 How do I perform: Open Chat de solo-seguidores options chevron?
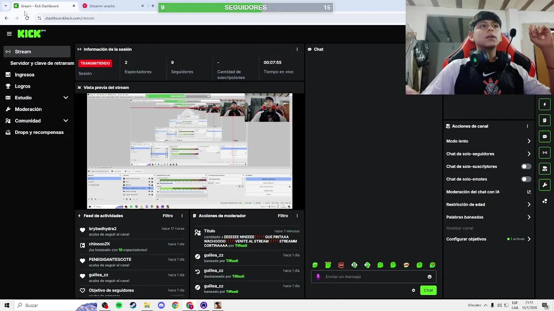529,154
